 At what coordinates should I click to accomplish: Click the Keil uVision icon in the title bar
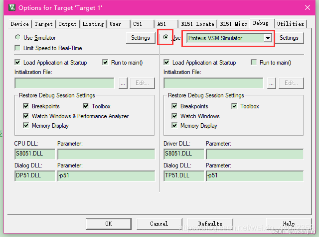pos(12,8)
